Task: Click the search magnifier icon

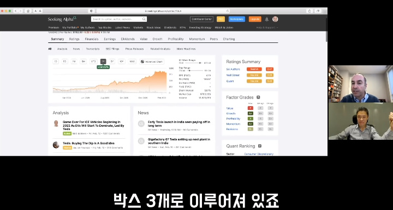Action: 144,19
